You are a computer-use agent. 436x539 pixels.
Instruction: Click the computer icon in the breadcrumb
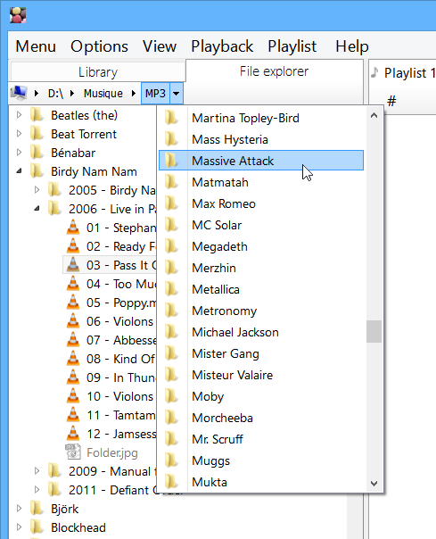[19, 93]
